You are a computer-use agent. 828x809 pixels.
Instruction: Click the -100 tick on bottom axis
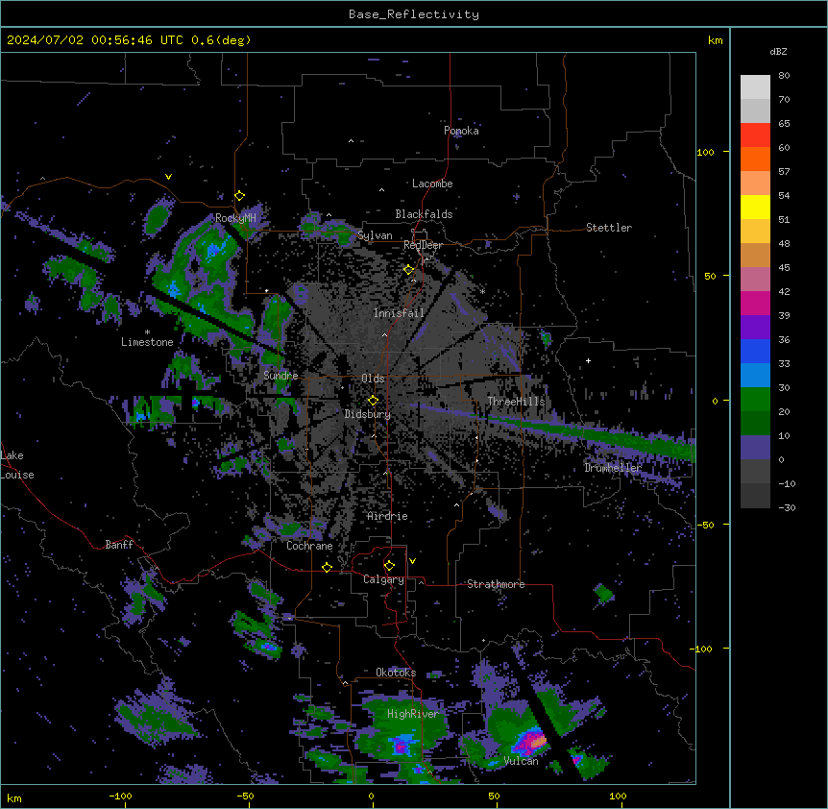(120, 796)
